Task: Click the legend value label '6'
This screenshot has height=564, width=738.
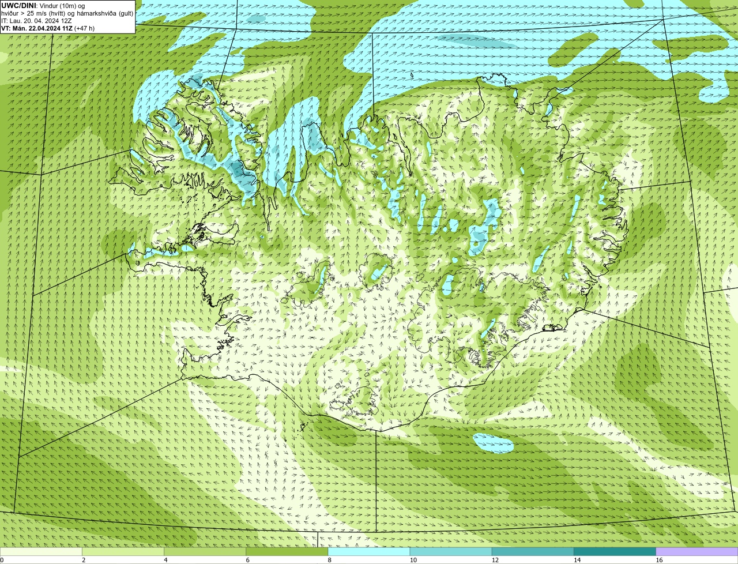Action: [247, 560]
